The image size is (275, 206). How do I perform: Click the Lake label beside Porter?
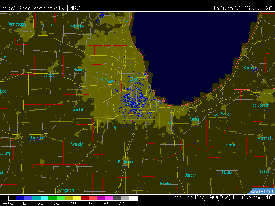pos(167,123)
